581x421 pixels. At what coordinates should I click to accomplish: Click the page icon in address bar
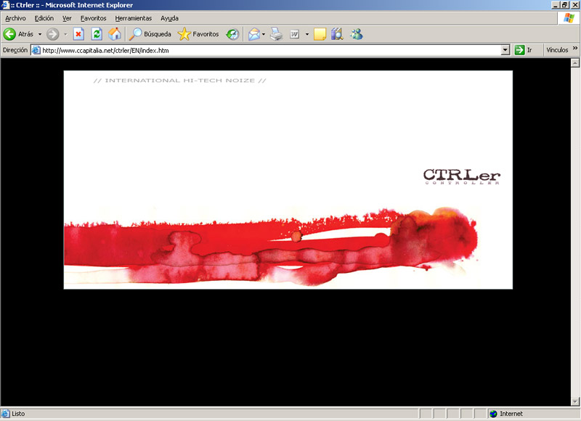point(36,50)
